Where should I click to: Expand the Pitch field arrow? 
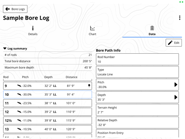tap(176, 85)
